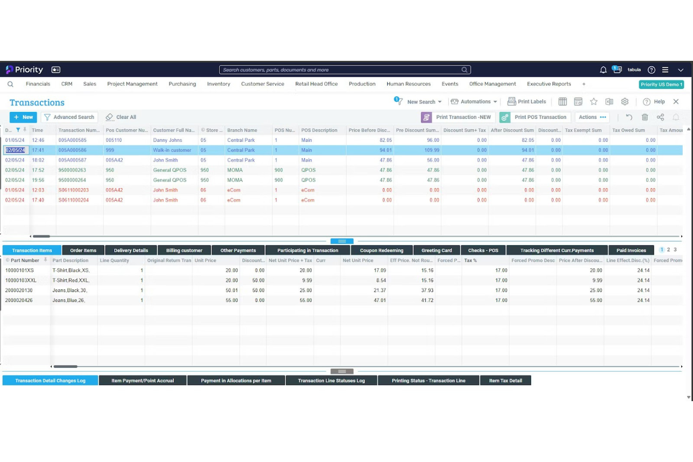Open the Actions menu with three dots
Viewport: 693px width, 462px height.
592,117
